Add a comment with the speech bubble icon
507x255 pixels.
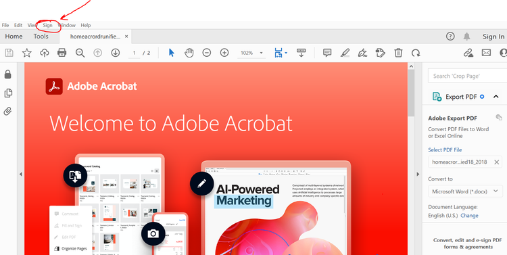pos(327,53)
